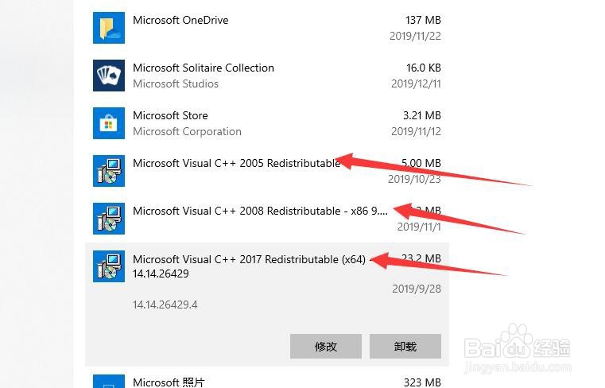Click the Visual C++ 2017 installer icon
Image resolution: width=605 pixels, height=388 pixels.
click(109, 266)
